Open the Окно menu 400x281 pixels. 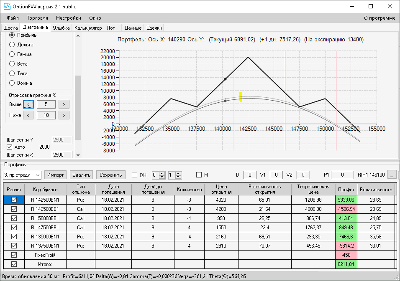[95, 18]
